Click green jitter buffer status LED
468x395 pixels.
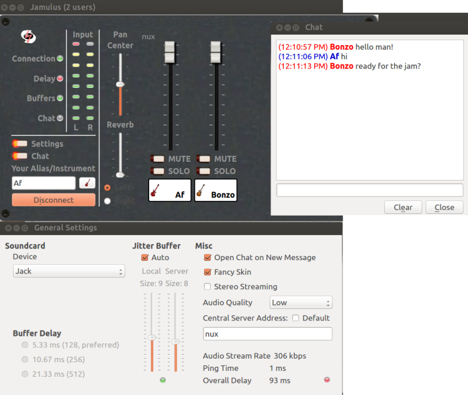coord(163,380)
